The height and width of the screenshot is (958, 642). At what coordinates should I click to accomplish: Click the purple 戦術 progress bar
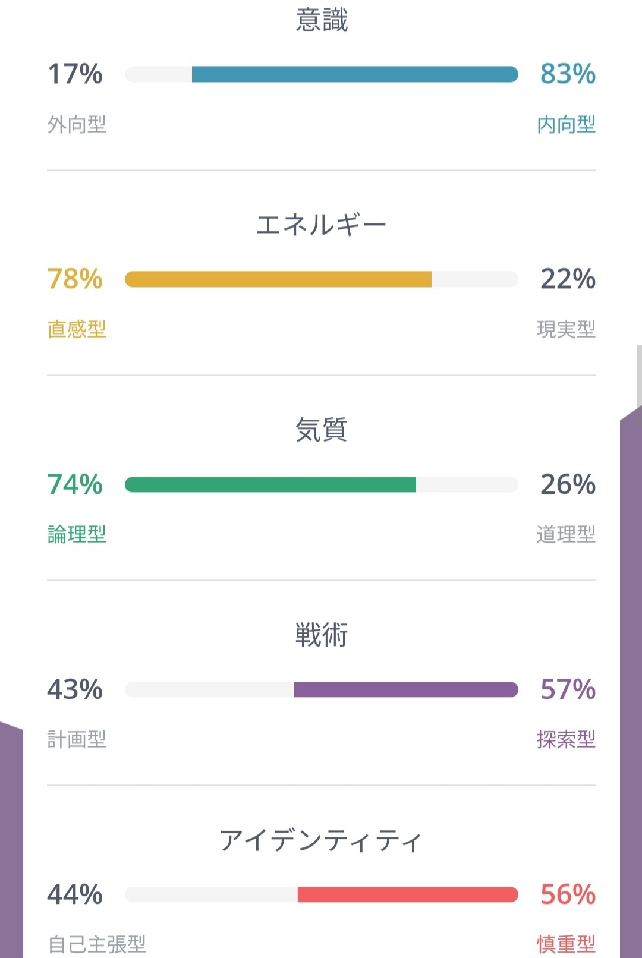point(405,689)
